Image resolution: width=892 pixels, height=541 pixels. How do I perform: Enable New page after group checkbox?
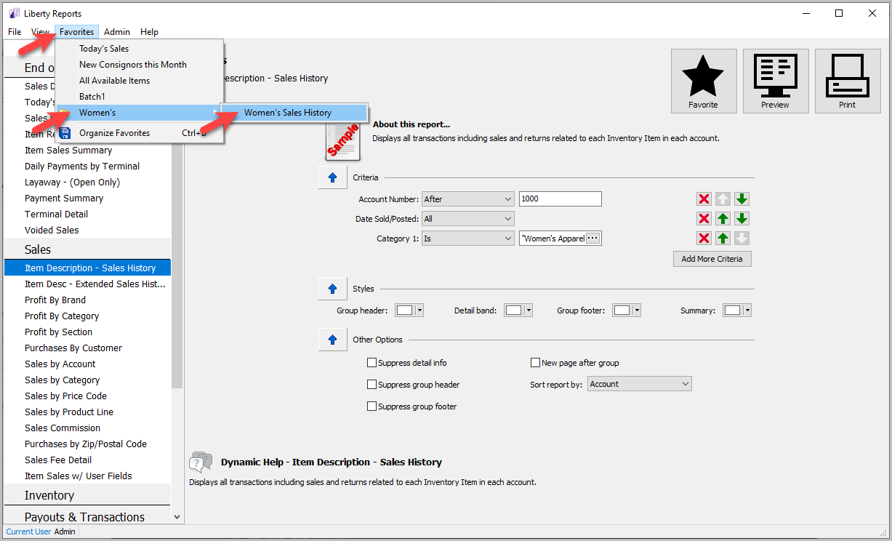pos(536,363)
